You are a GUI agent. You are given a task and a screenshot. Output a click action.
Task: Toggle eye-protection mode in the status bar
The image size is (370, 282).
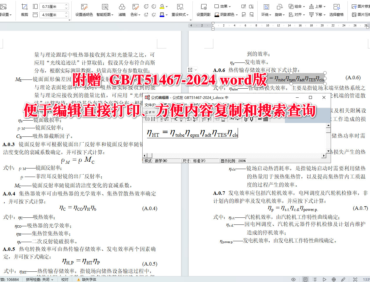pos(293,279)
